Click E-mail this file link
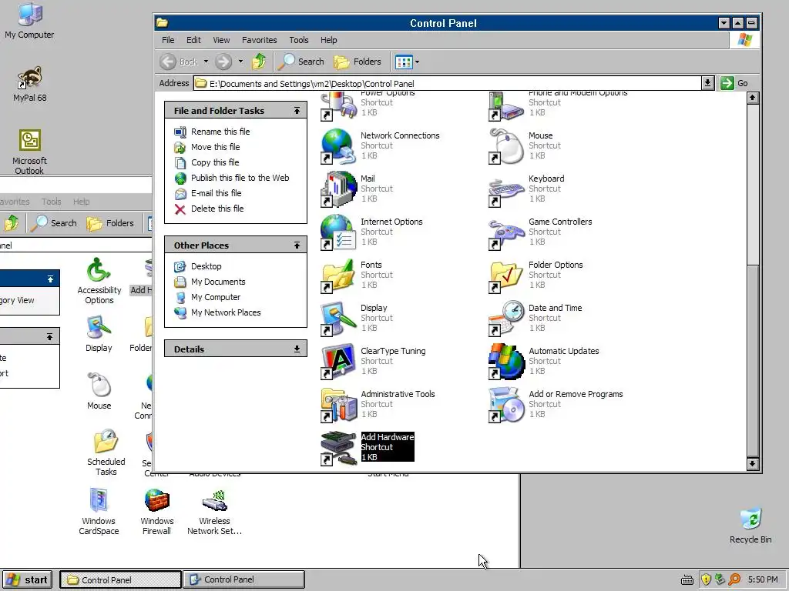Screen dimensions: 789x591 coord(216,193)
